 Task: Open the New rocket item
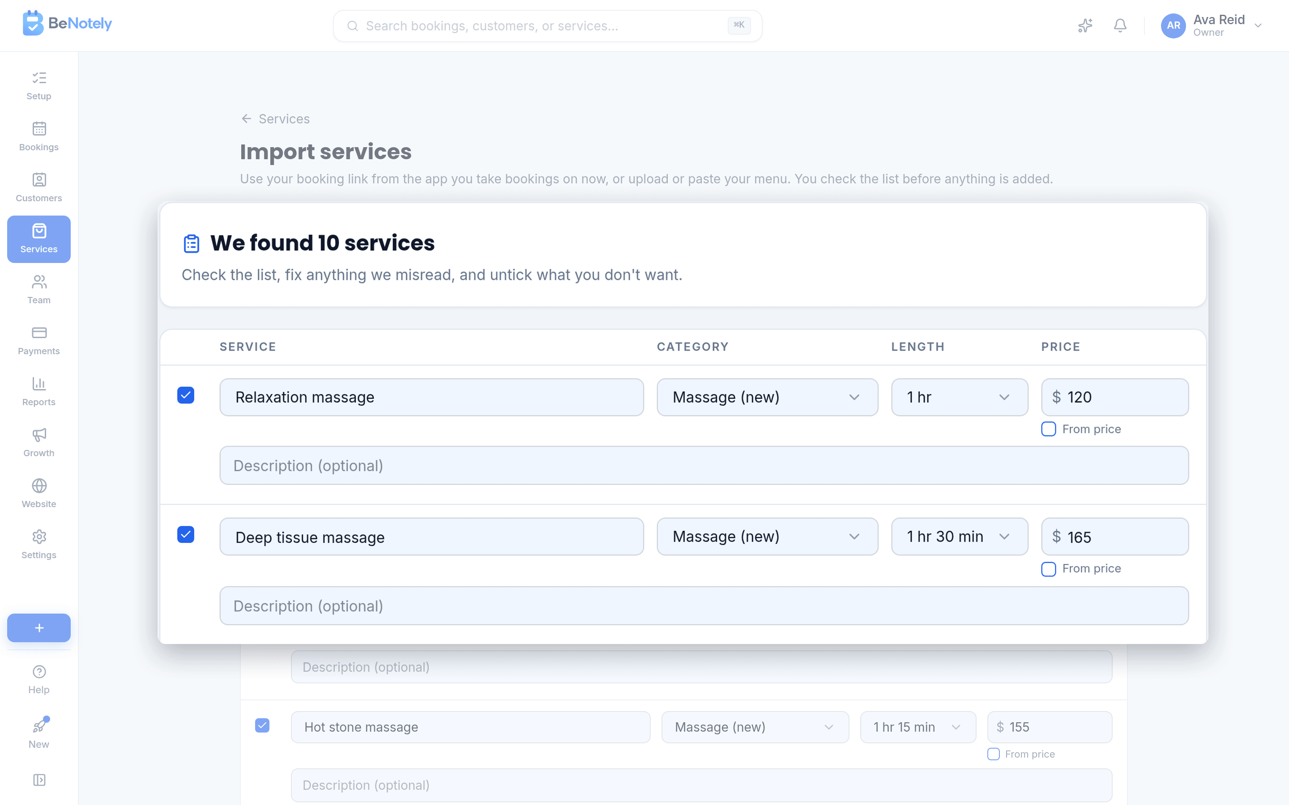(x=39, y=733)
